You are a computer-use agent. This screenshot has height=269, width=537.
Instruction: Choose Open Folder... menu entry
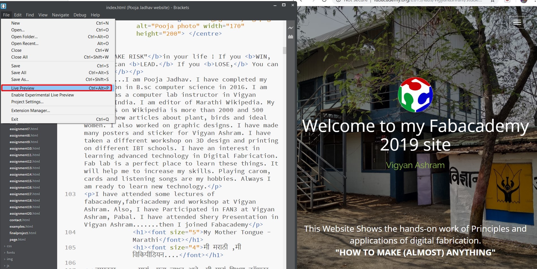click(x=58, y=37)
